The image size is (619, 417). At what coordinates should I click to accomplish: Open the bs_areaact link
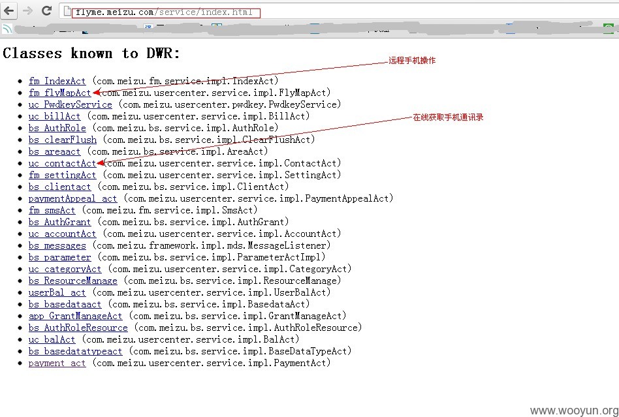(54, 152)
